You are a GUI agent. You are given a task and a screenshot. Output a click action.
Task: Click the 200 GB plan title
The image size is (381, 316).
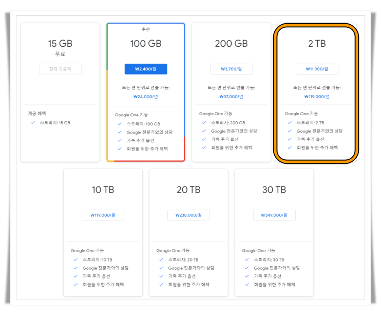point(231,44)
